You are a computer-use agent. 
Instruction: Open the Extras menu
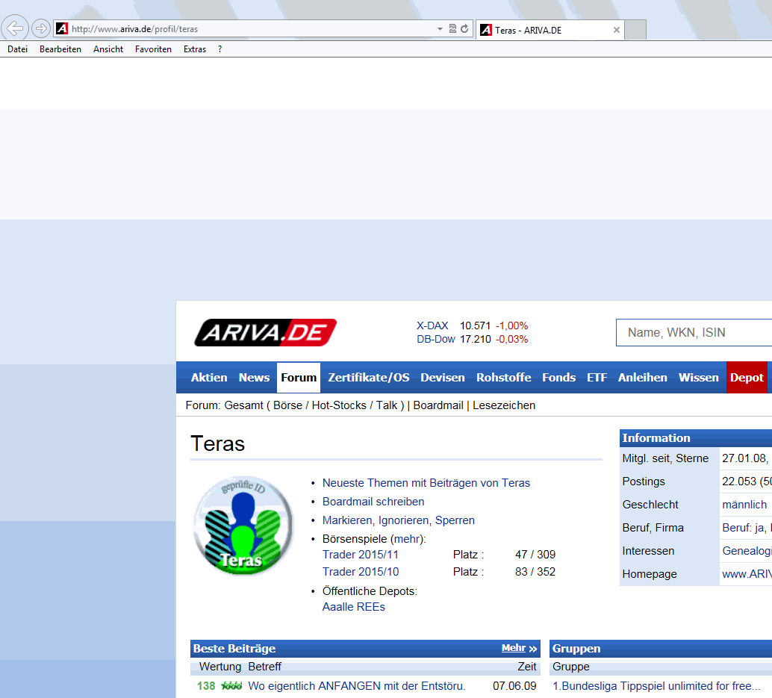(194, 49)
